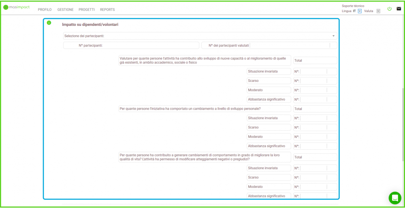Expand the Lingua language dropdown
This screenshot has width=405, height=208.
tap(360, 11)
